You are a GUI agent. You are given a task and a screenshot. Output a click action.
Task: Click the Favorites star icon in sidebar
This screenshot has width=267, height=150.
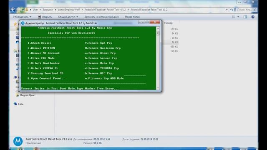[x=15, y=24]
